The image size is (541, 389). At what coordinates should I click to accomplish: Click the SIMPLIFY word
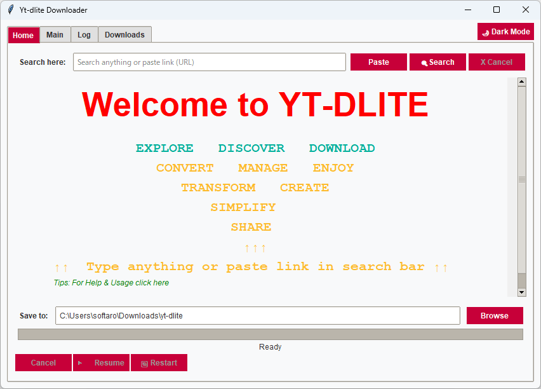pos(243,207)
